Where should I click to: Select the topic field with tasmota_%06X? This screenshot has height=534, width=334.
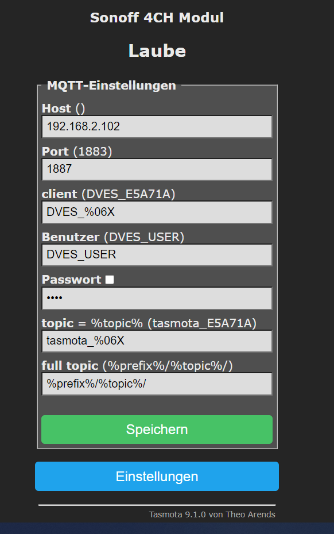tap(157, 341)
